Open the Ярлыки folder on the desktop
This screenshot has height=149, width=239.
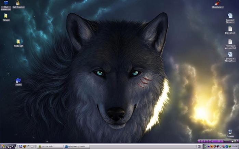(x=6, y=17)
